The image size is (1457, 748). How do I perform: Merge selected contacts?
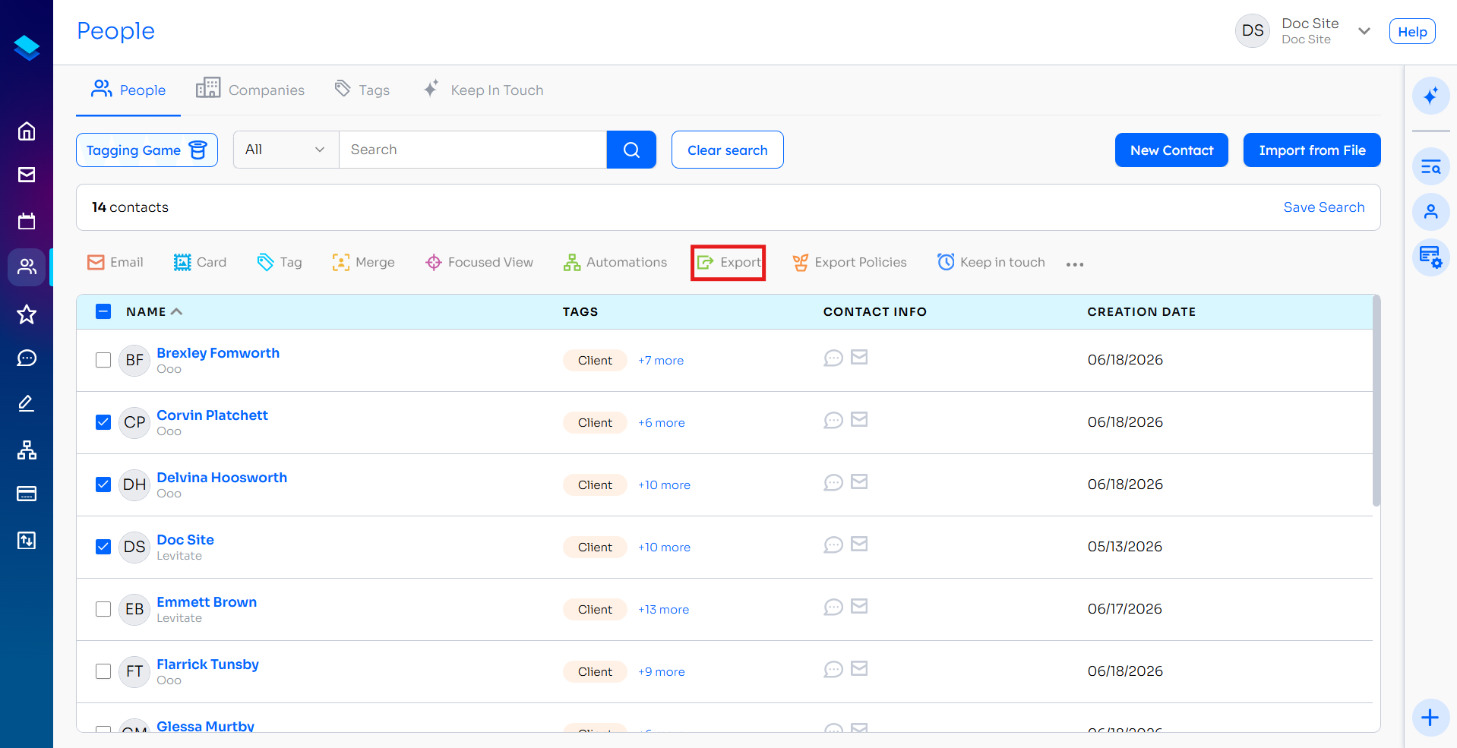364,263
